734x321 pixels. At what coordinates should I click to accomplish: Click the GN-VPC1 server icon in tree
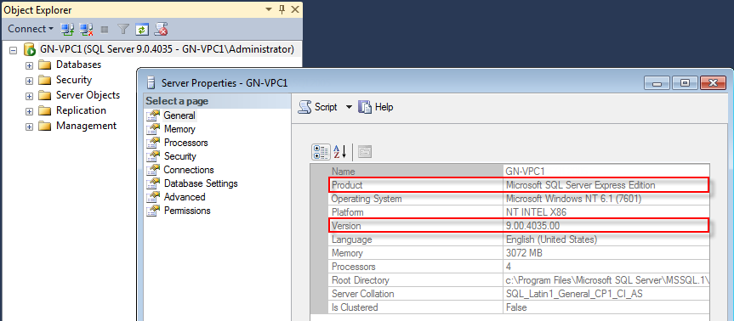[29, 49]
